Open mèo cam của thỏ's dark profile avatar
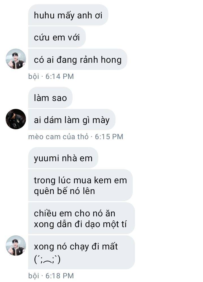This screenshot has width=203, height=282. point(16,119)
